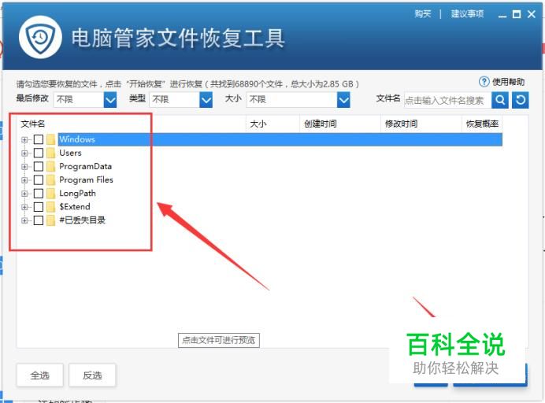Open the 类型 dropdown
The height and width of the screenshot is (403, 545).
point(206,100)
